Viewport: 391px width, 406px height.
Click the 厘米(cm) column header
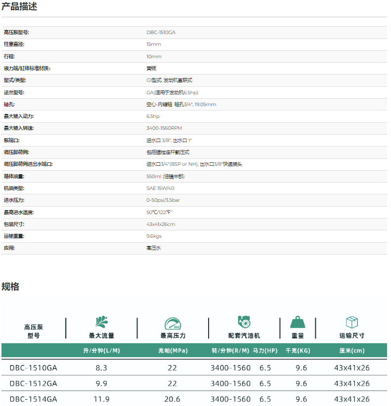point(352,351)
